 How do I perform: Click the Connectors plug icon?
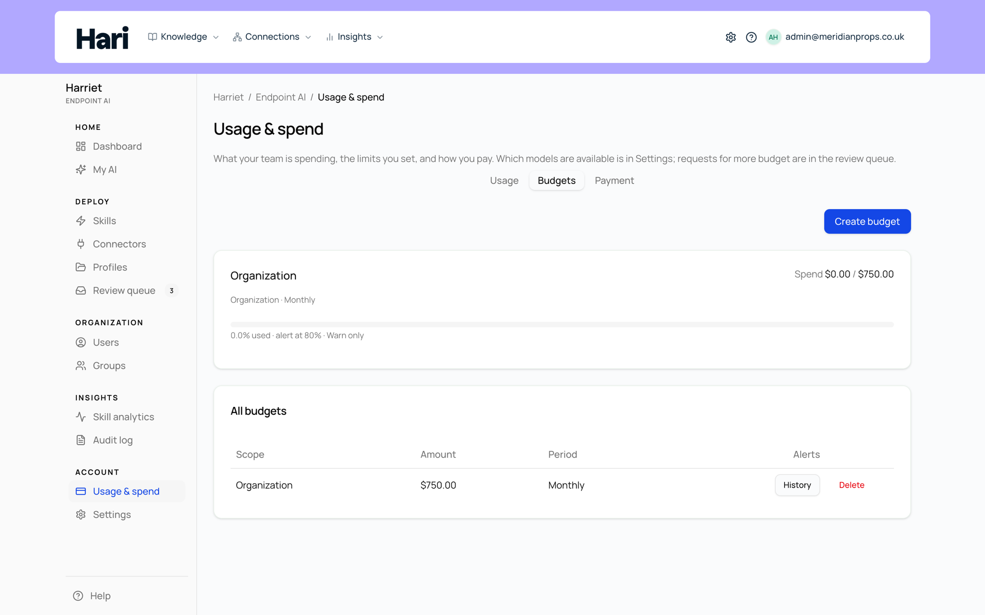pos(81,244)
